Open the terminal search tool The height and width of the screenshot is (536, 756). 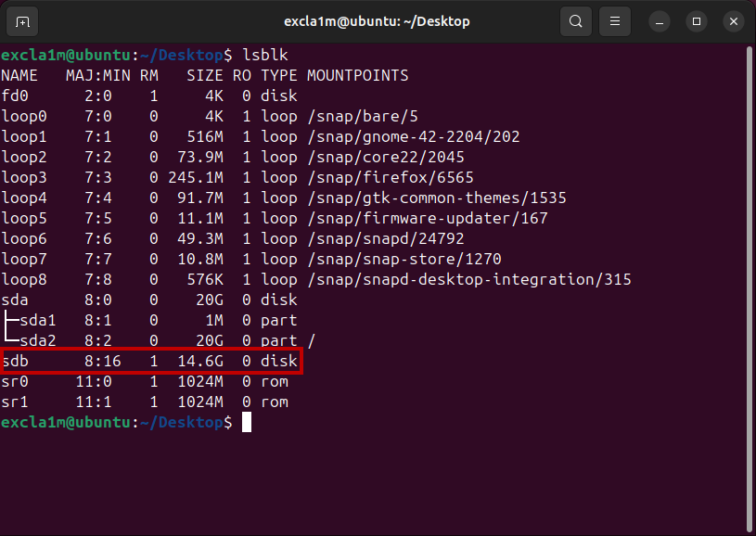pyautogui.click(x=576, y=21)
